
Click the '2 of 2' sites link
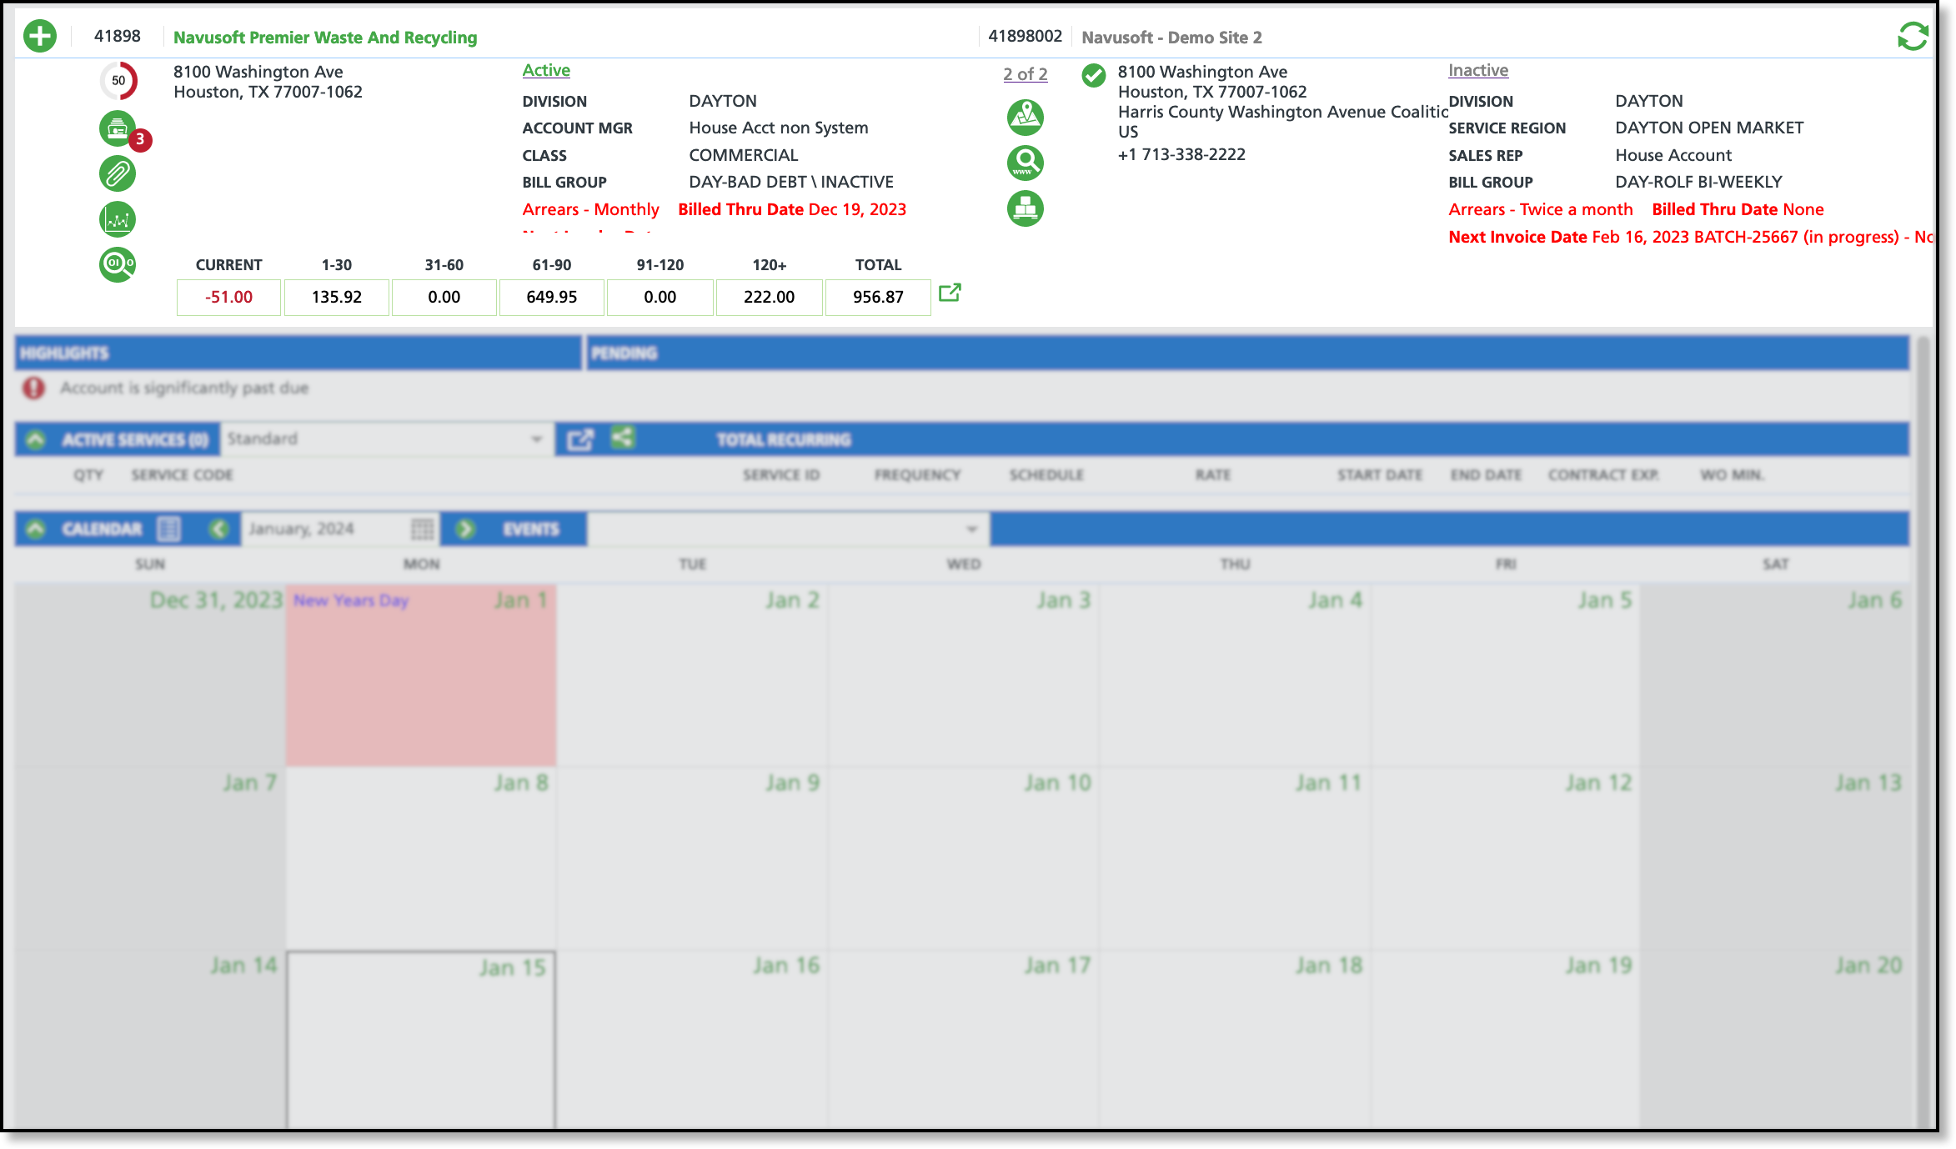point(1025,73)
